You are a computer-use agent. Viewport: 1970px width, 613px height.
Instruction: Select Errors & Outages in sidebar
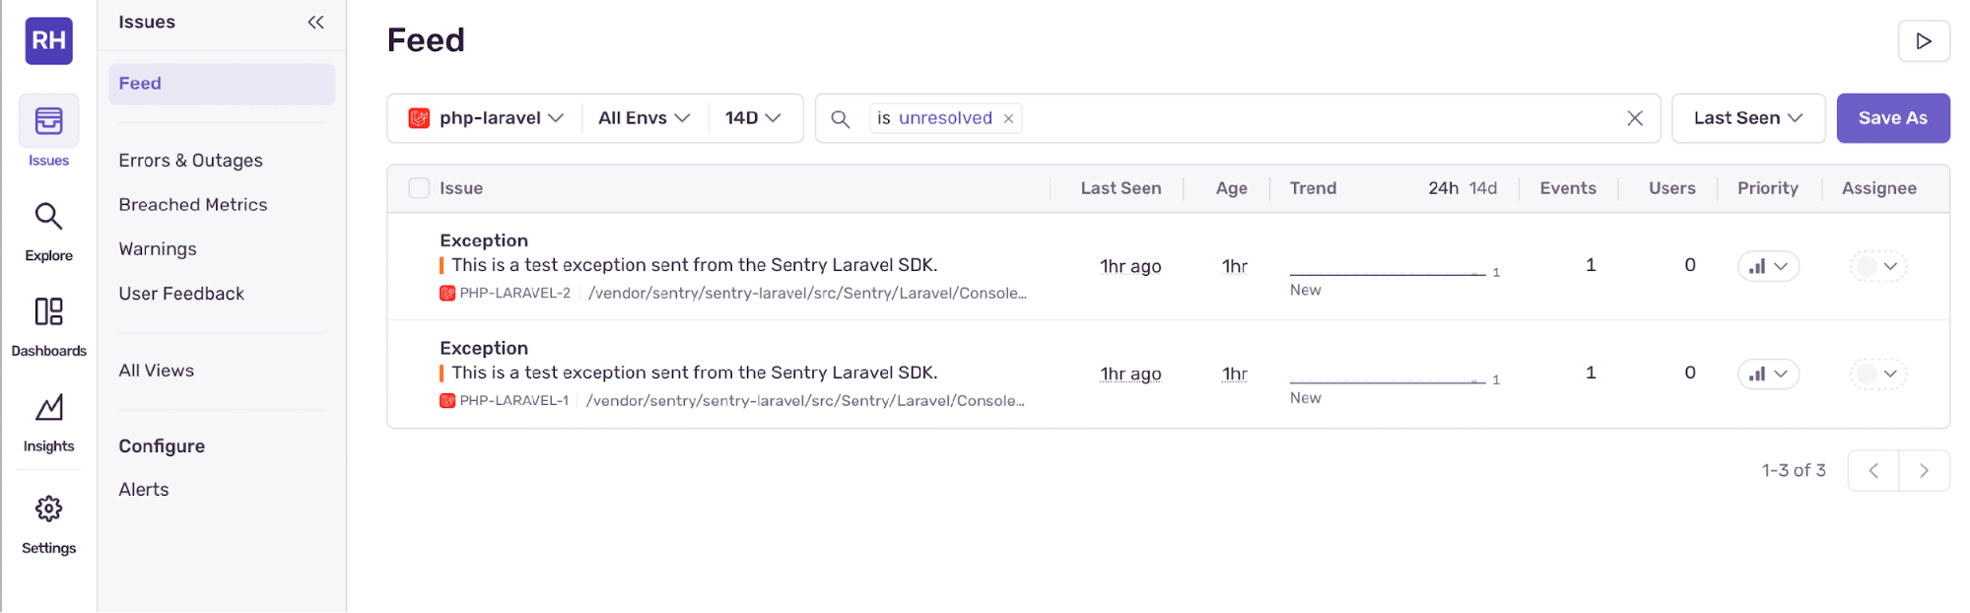[190, 161]
